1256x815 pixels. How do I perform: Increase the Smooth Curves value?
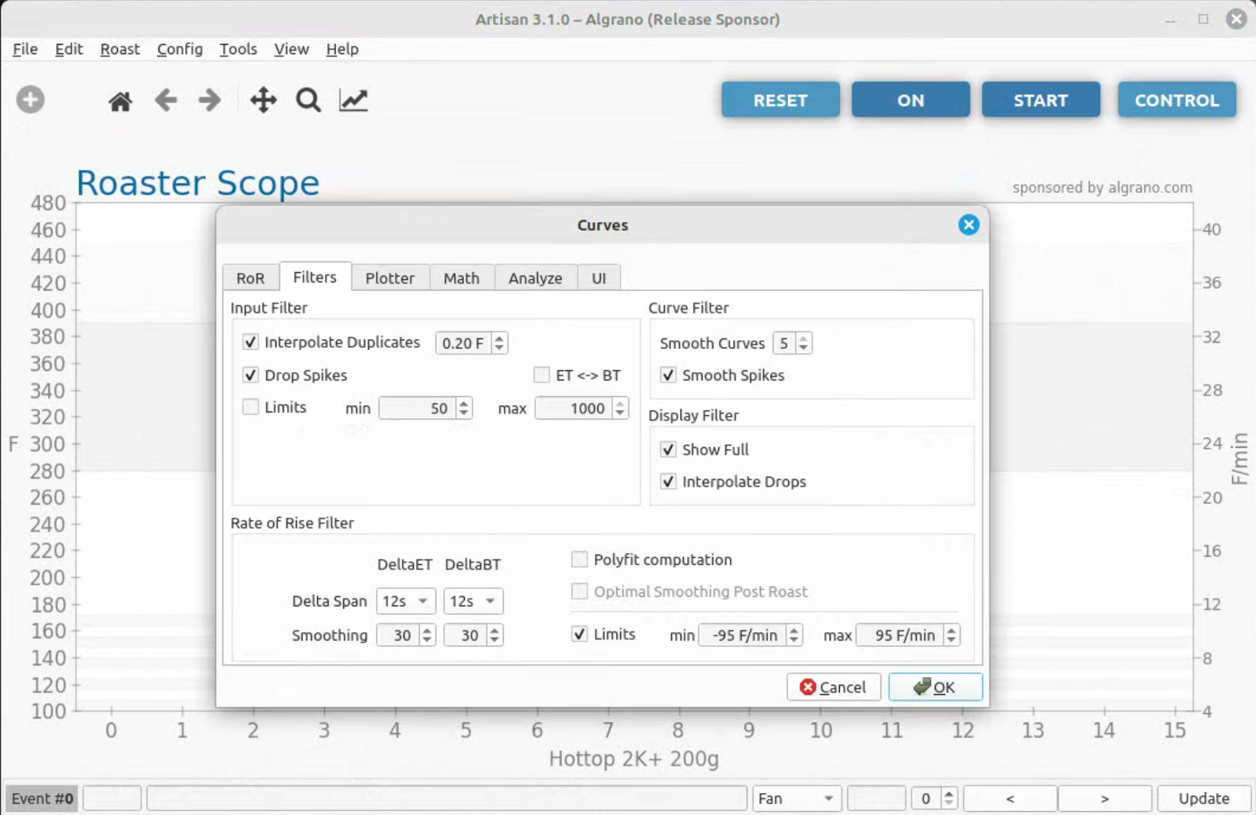coord(803,338)
